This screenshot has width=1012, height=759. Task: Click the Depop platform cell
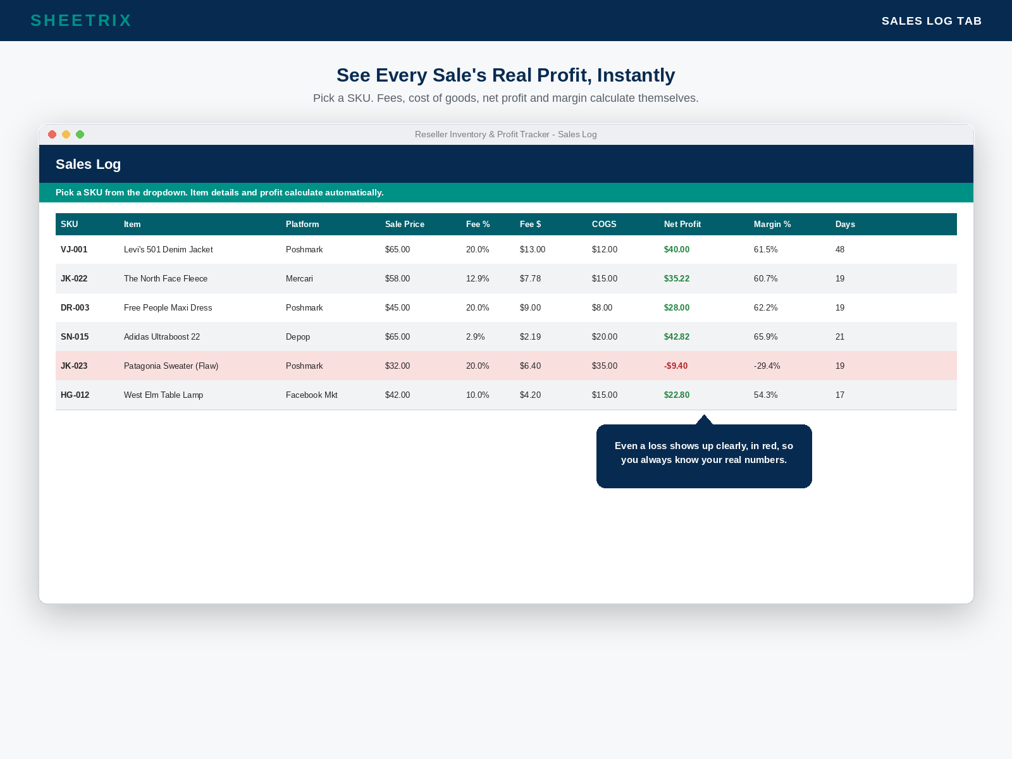point(298,336)
